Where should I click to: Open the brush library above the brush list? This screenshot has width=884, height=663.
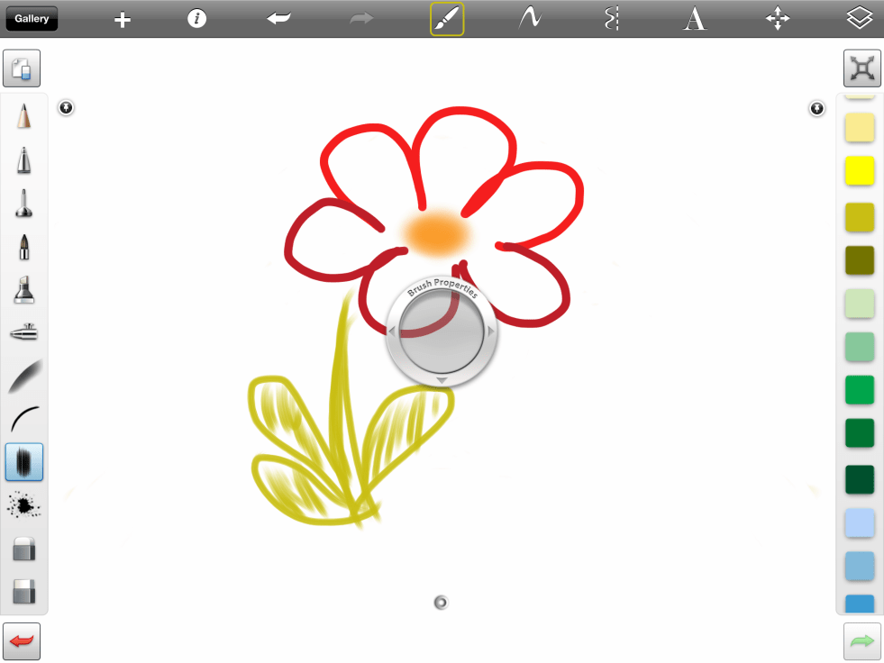23,68
